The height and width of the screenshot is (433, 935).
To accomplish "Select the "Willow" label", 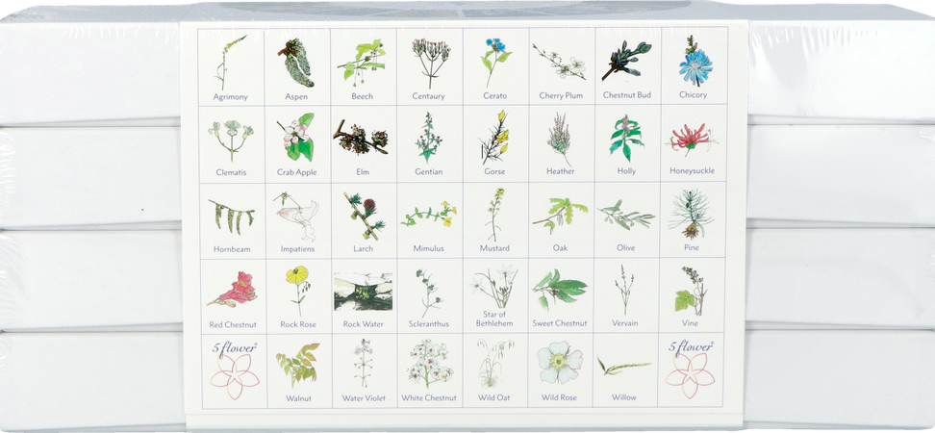I will [624, 397].
